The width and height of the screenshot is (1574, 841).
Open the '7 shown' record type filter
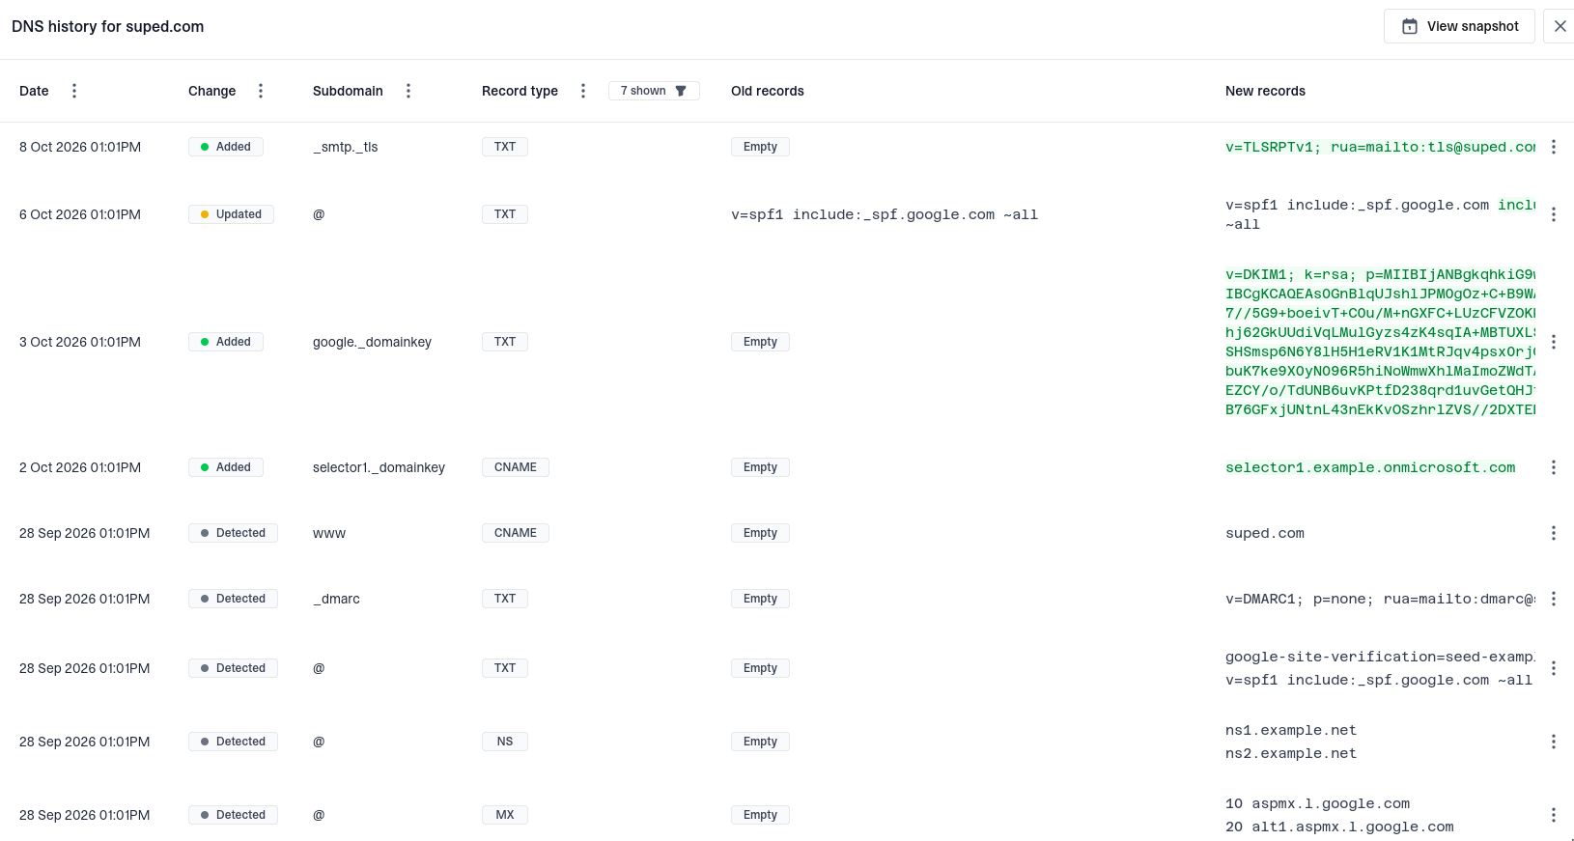(x=654, y=91)
